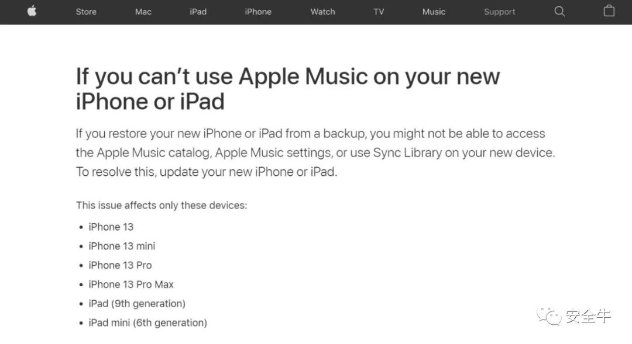Click the iPhone 13 Pro bullet item
The height and width of the screenshot is (344, 632).
120,265
